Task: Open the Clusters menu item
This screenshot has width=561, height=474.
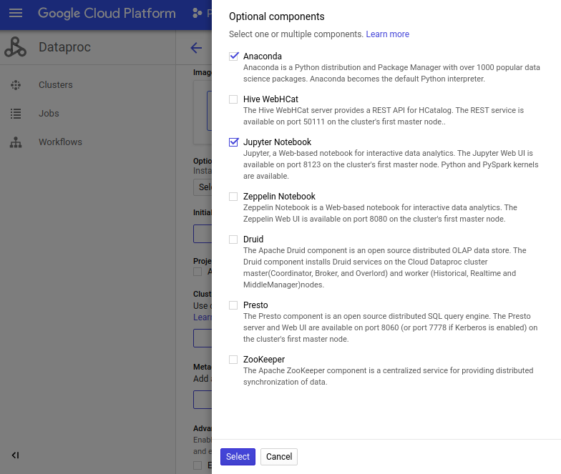Action: click(x=56, y=84)
